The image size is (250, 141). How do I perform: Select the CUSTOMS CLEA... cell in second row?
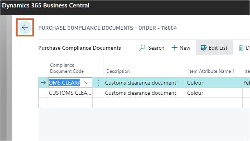pyautogui.click(x=70, y=93)
